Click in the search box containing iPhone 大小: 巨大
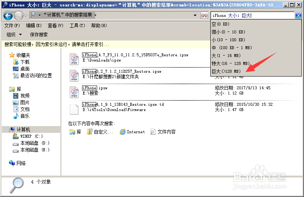The height and width of the screenshot is (197, 304). pos(252,15)
